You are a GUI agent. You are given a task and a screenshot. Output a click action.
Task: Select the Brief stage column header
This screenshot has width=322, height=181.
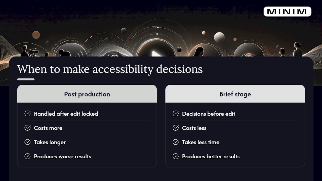tap(235, 94)
